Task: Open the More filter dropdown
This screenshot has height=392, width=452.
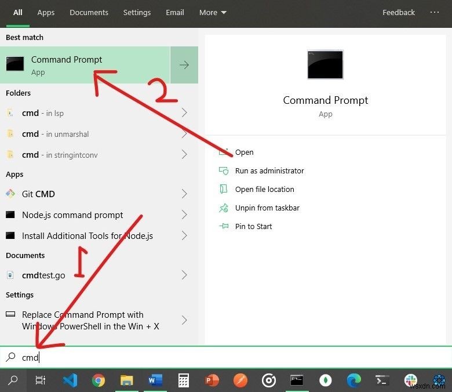Action: [x=213, y=12]
